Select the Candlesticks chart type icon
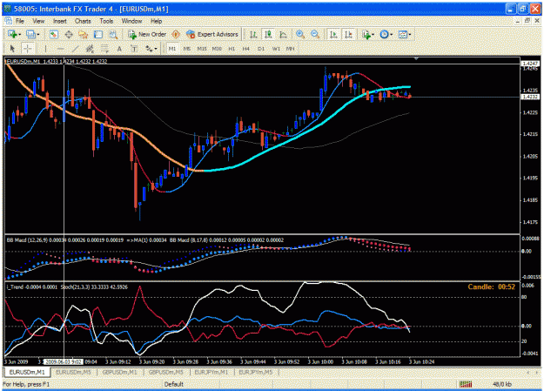 pos(268,34)
